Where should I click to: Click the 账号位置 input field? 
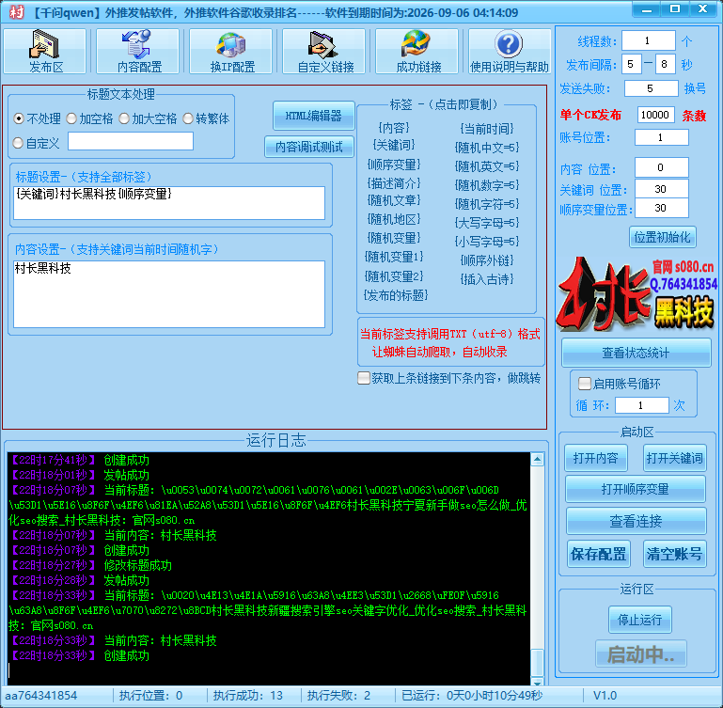(x=661, y=137)
